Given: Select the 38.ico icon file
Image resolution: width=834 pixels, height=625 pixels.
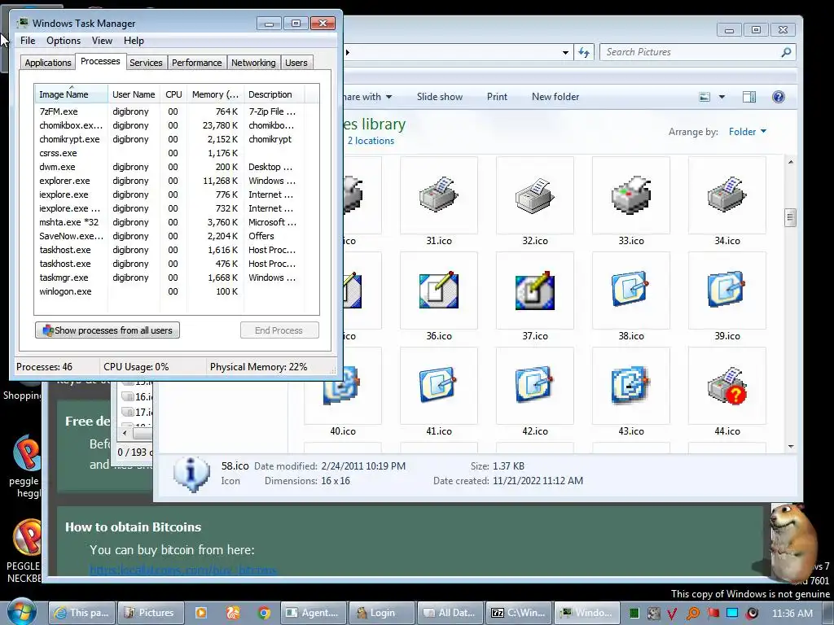Looking at the screenshot, I should coord(631,291).
